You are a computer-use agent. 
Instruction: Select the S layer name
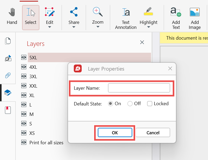coord(31,124)
